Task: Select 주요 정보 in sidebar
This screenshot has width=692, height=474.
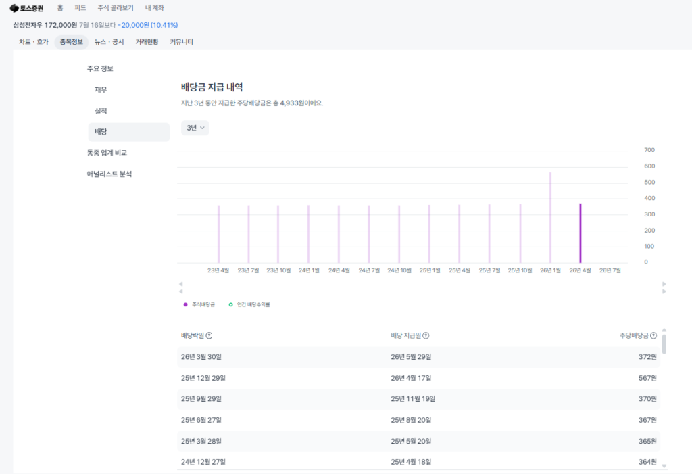Action: [100, 68]
